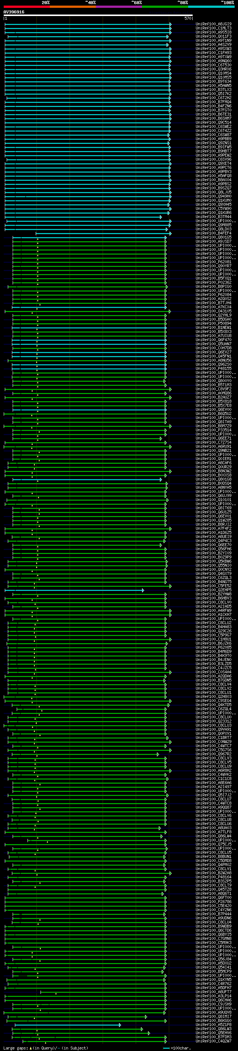Select the UniRef100_A9QQ87 entry
The image size is (238, 1051).
pos(213,808)
